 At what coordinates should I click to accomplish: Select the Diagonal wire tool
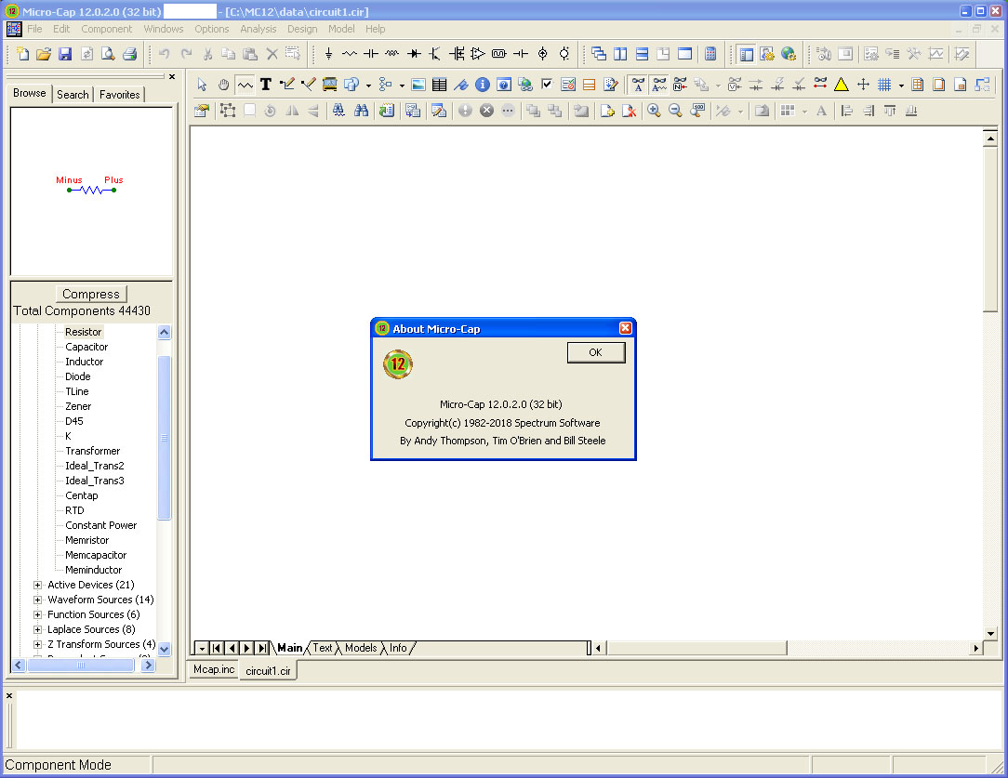click(308, 85)
